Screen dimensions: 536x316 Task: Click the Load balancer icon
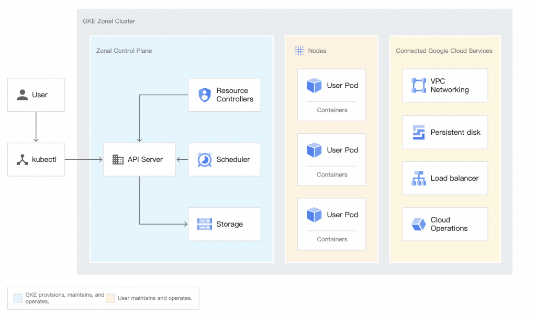pyautogui.click(x=418, y=178)
